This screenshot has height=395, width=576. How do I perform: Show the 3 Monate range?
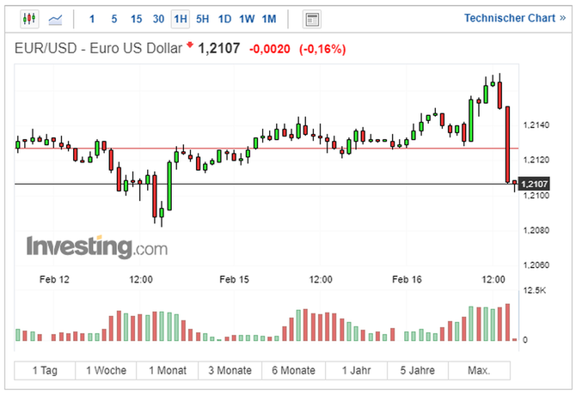pyautogui.click(x=230, y=370)
